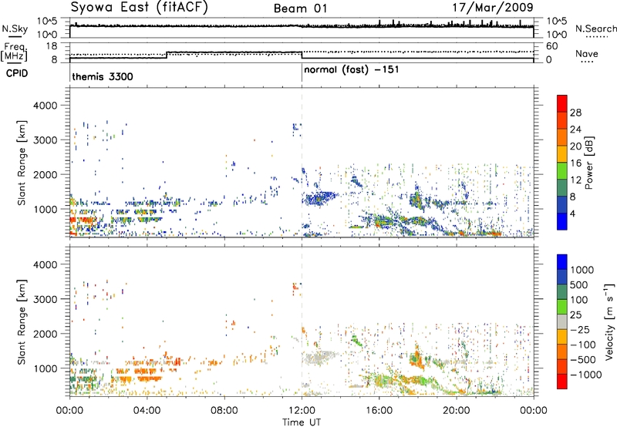Screen dimensions: 617x427
Task: Pick the yellow Power color between 16 and 20
Action: coord(562,154)
